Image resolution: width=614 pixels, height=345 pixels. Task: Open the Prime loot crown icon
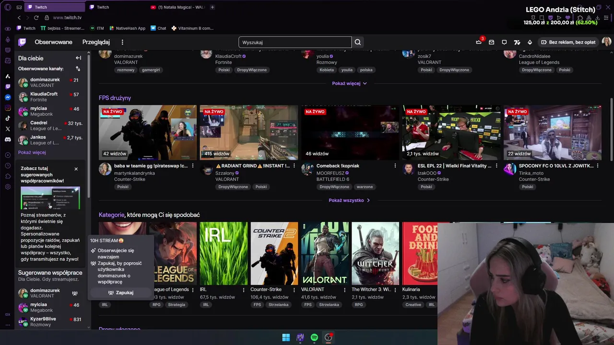(478, 42)
